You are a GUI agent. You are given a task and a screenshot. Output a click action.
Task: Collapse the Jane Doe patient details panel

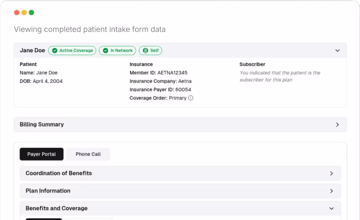click(337, 50)
